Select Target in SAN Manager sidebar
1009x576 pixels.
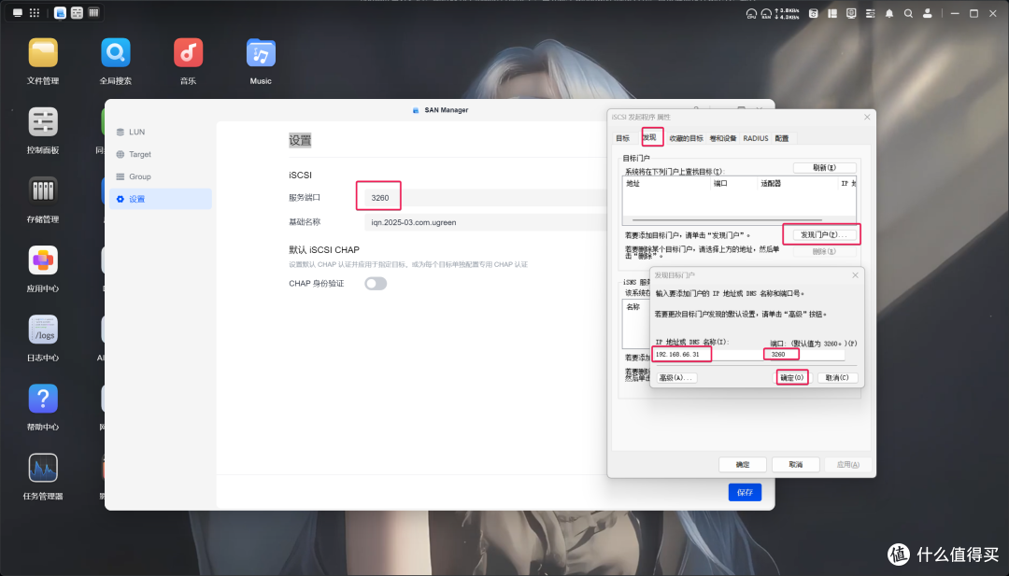161,154
